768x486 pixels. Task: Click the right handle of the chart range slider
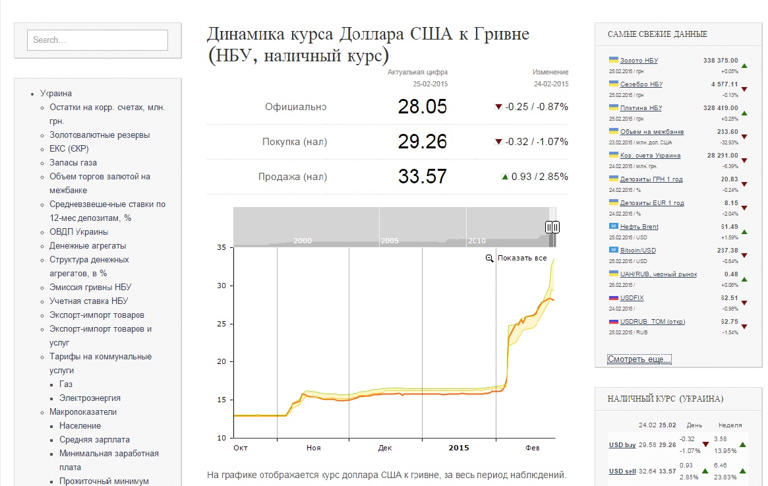[555, 227]
